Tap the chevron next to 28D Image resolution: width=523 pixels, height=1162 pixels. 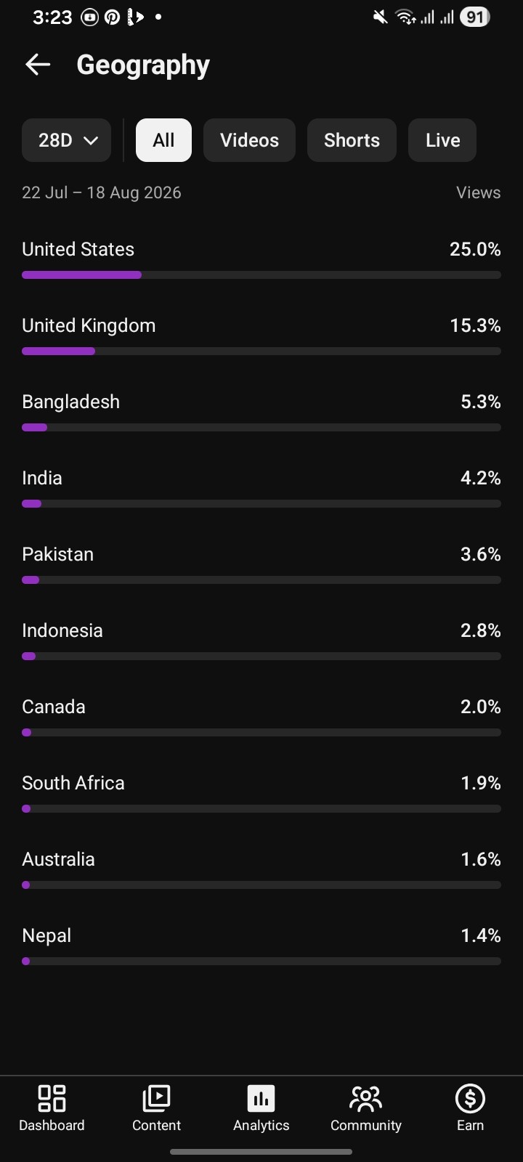click(x=91, y=141)
